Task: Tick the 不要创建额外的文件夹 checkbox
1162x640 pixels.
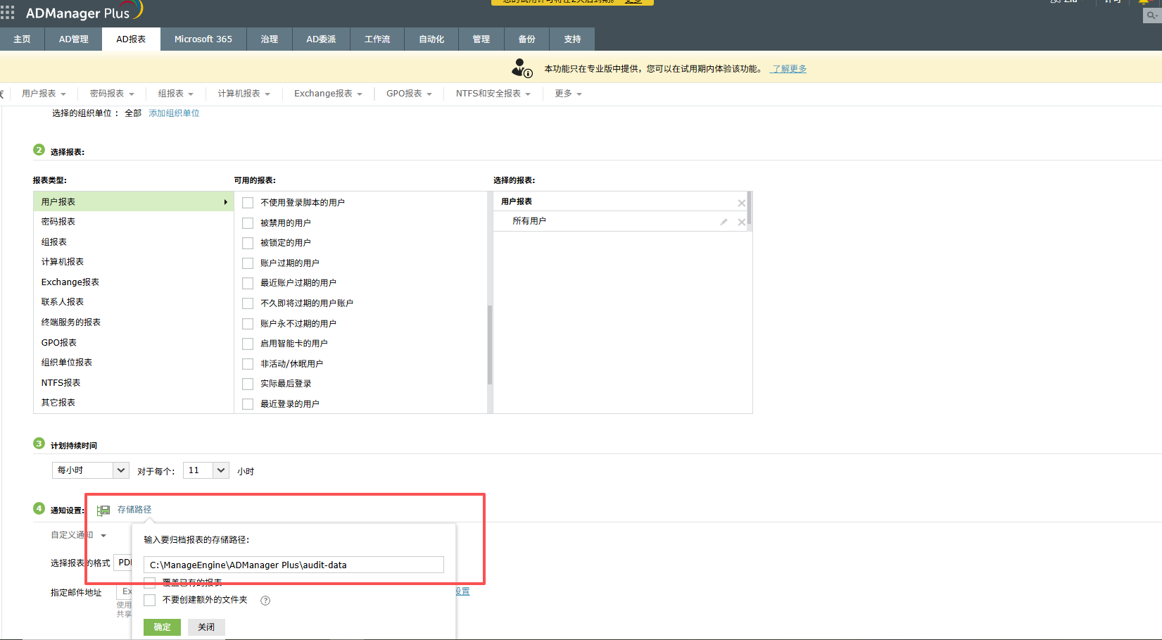Action: coord(150,600)
